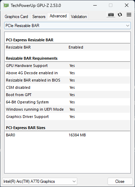Select the Advanced tab
Screen dimensions: 135x187
tap(58, 16)
